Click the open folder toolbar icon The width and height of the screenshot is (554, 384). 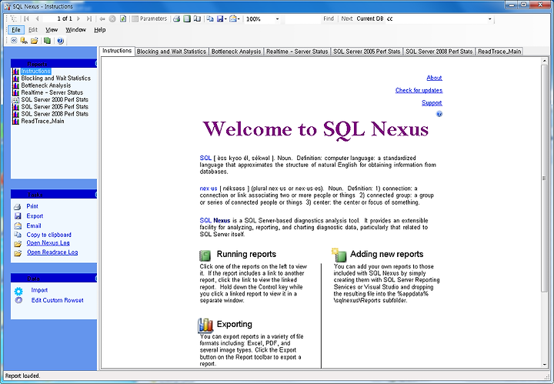[35, 40]
